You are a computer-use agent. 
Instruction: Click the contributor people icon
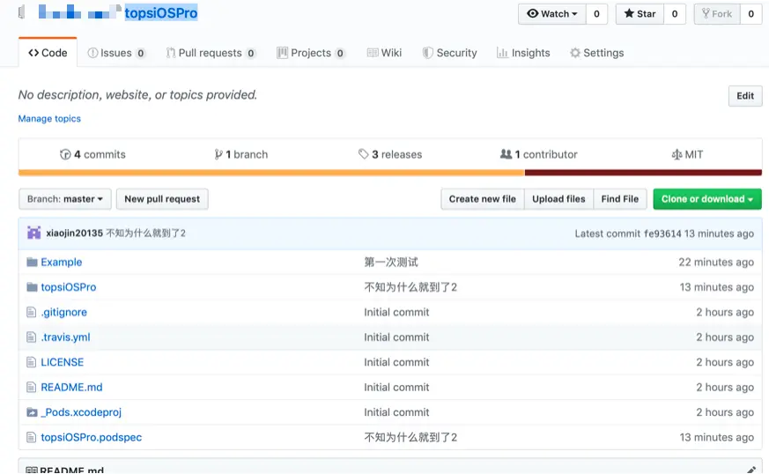click(x=506, y=154)
